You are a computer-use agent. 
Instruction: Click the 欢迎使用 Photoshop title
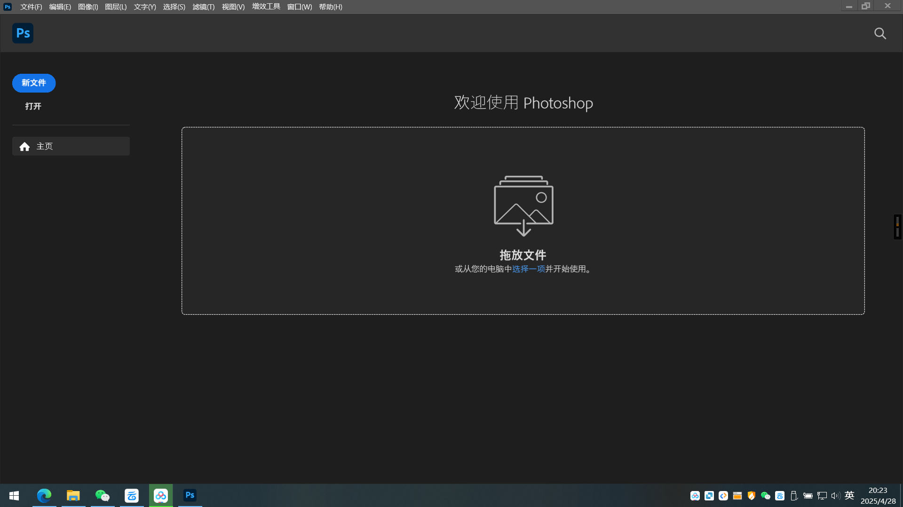pos(523,102)
